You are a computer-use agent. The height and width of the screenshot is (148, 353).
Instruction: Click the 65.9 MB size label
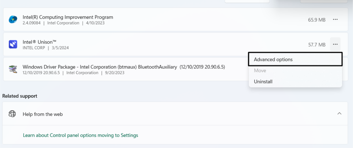316,20
